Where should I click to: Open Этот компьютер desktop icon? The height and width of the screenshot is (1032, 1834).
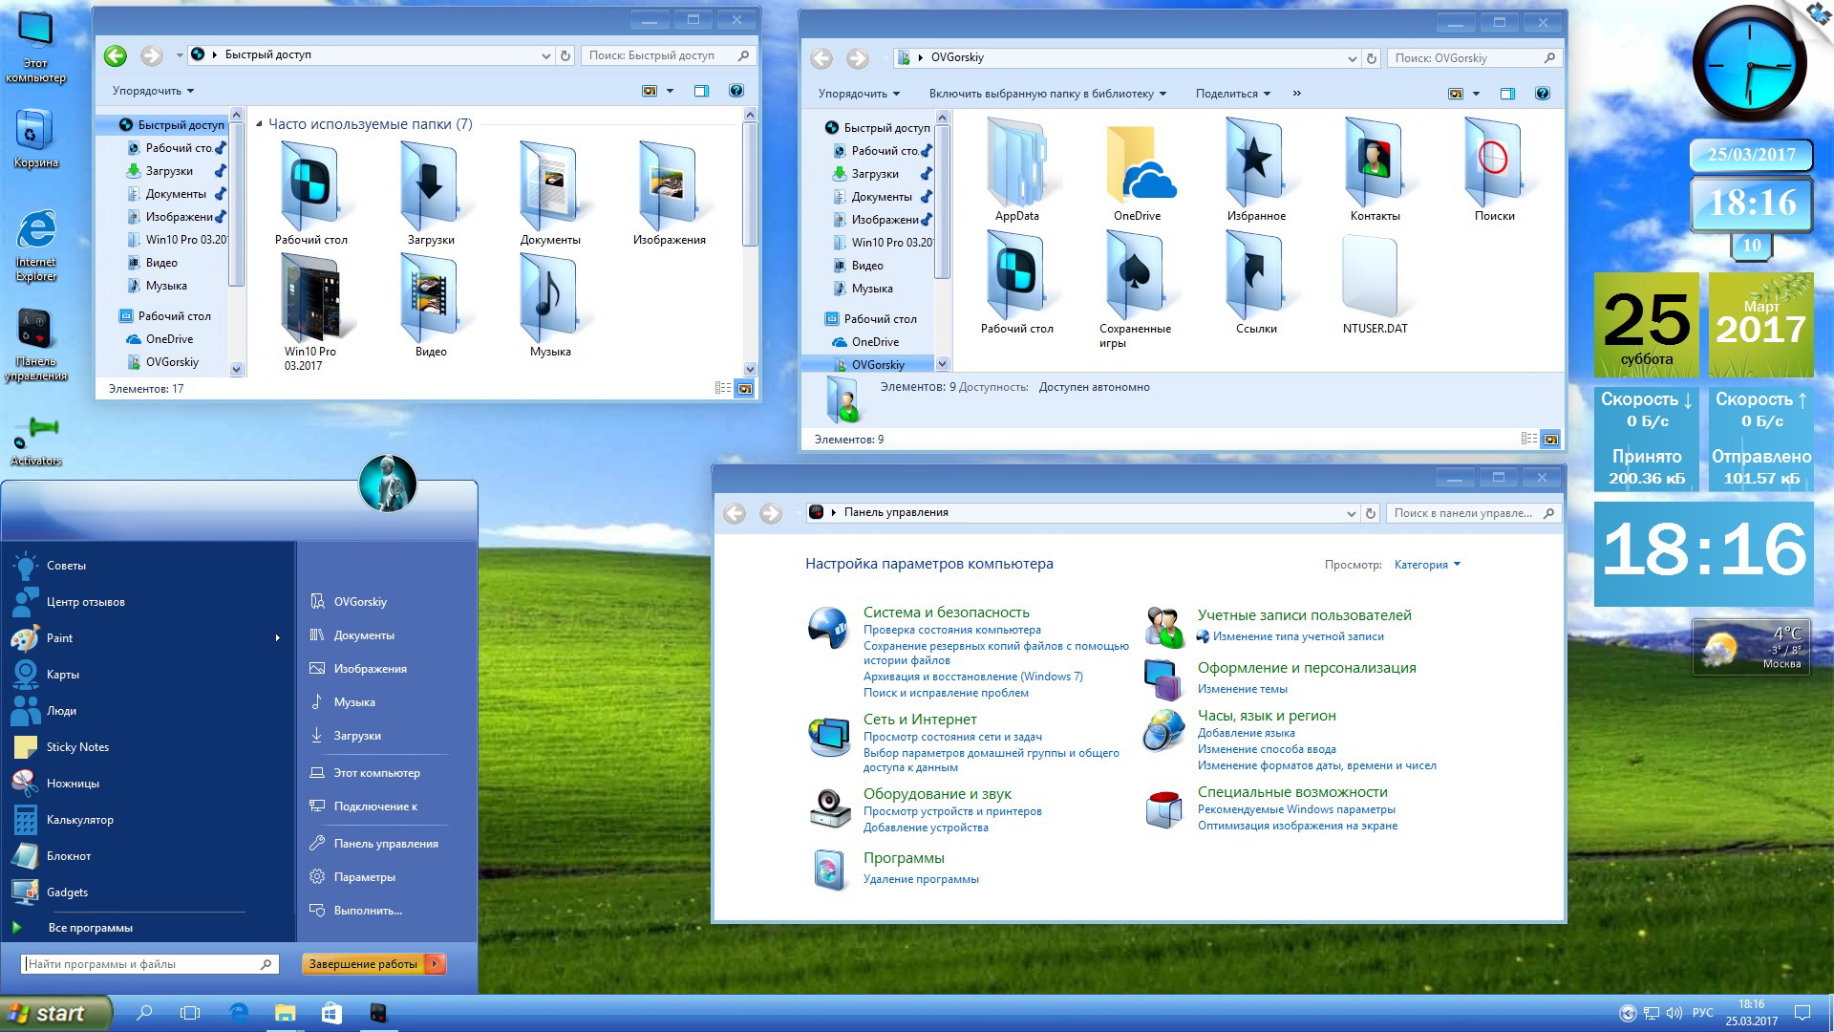coord(35,48)
